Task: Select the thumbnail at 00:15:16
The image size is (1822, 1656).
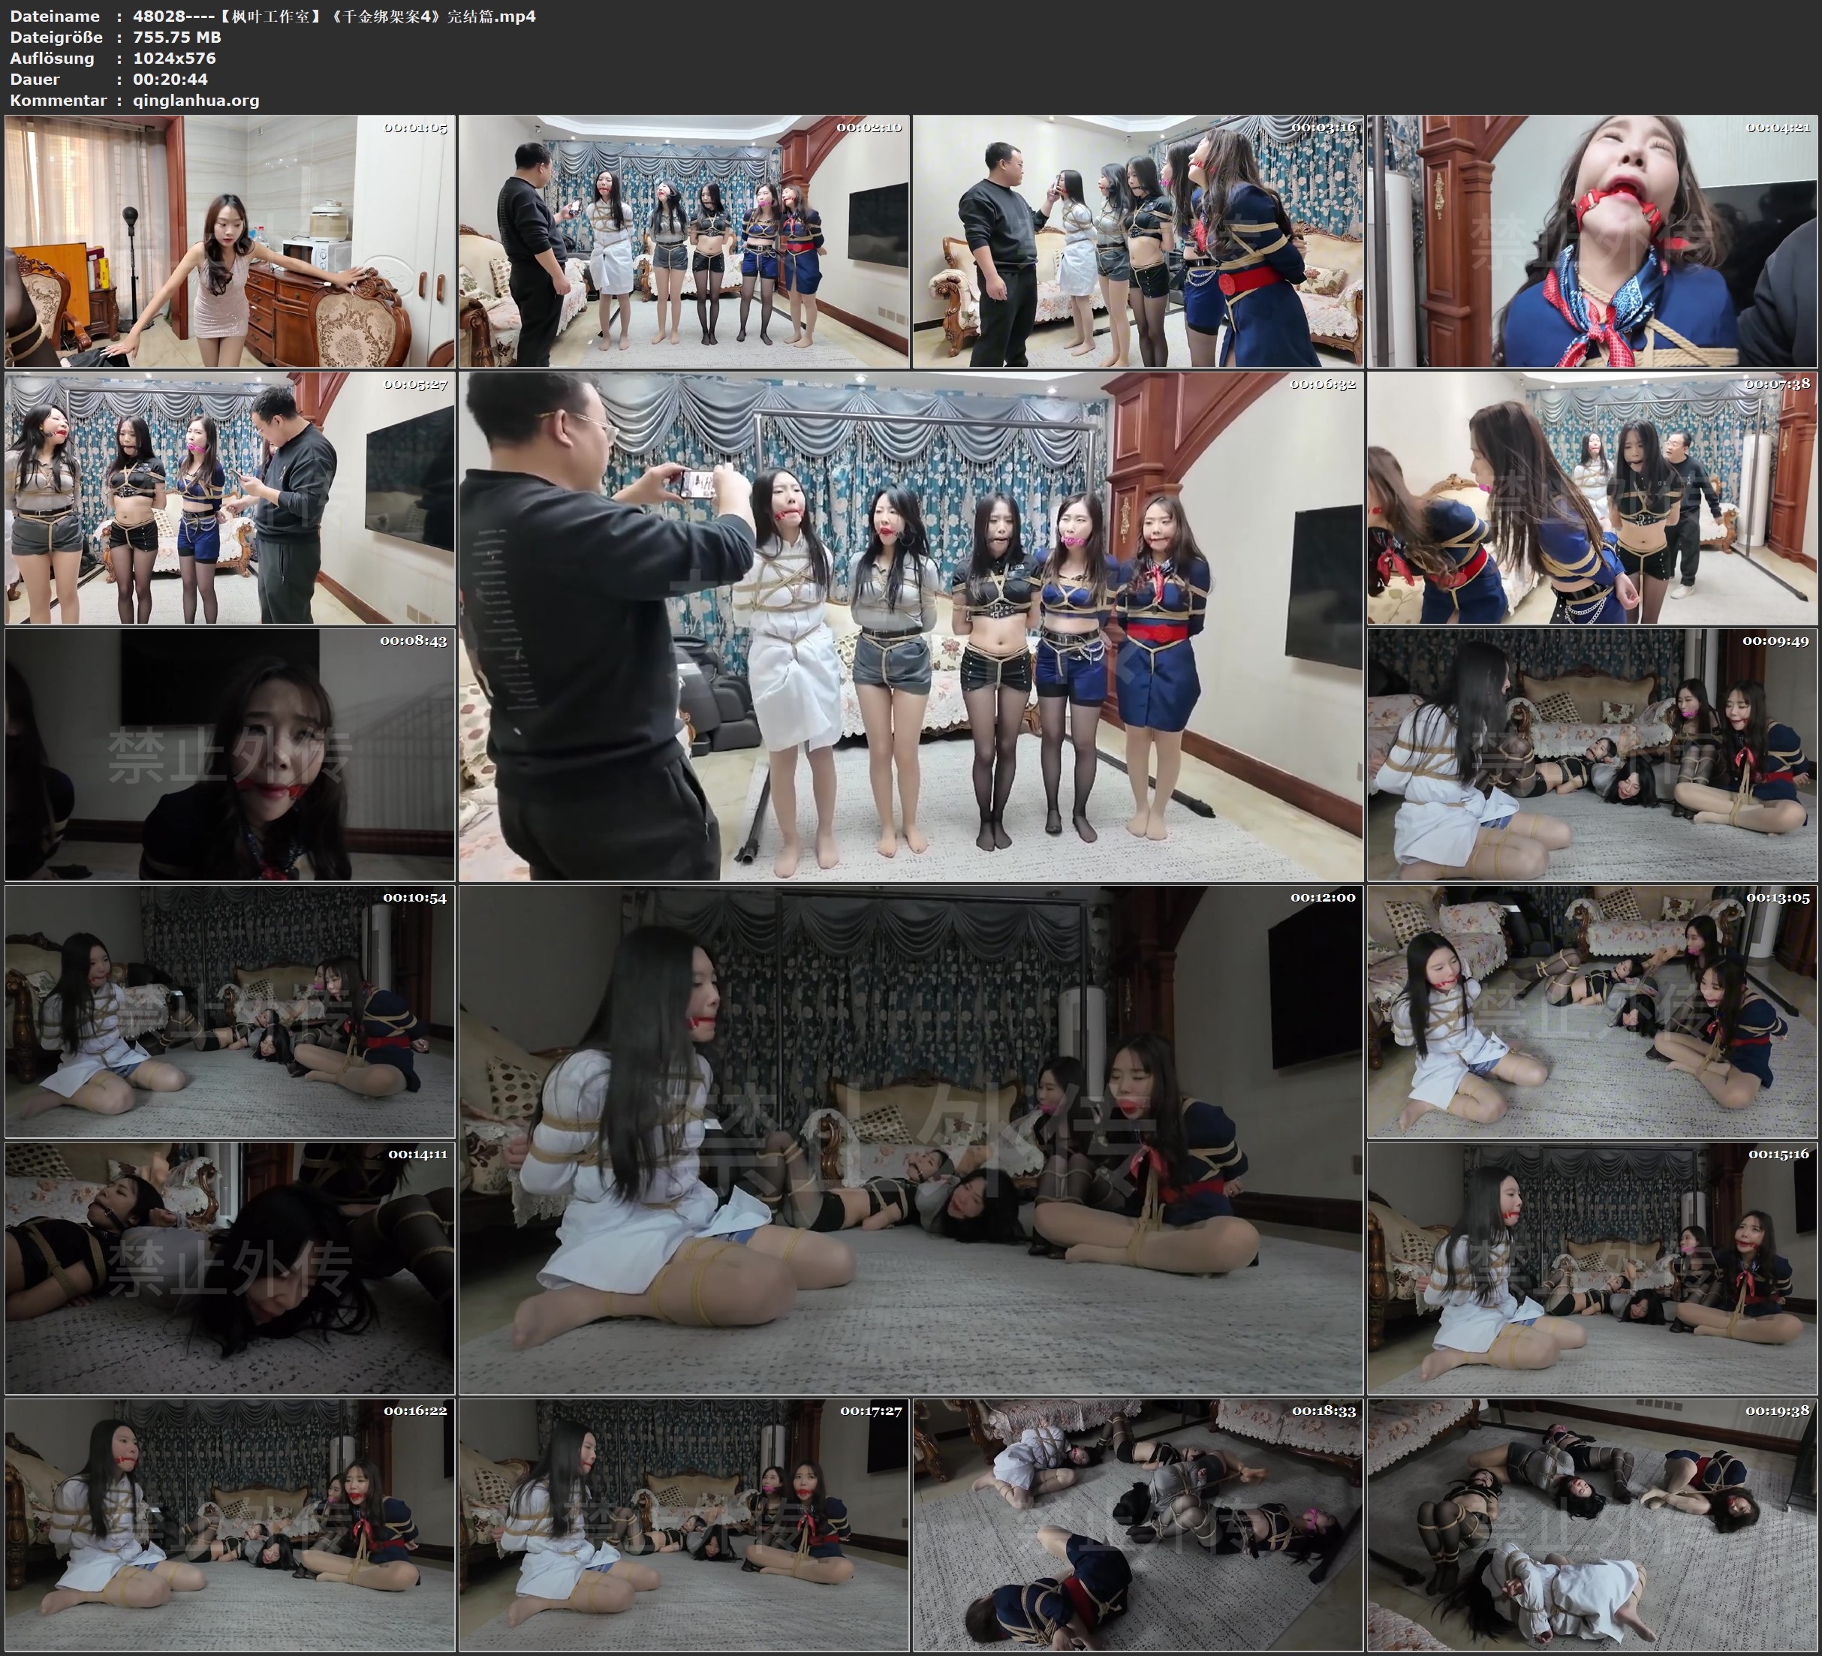Action: [x=1592, y=1267]
